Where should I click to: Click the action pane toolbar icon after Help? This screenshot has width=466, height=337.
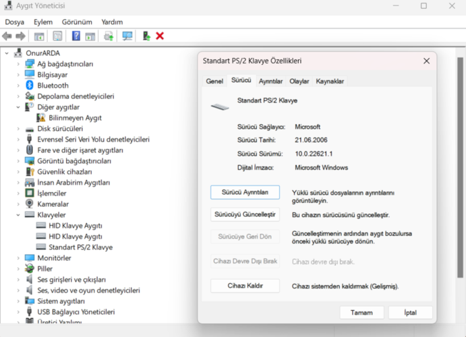90,36
